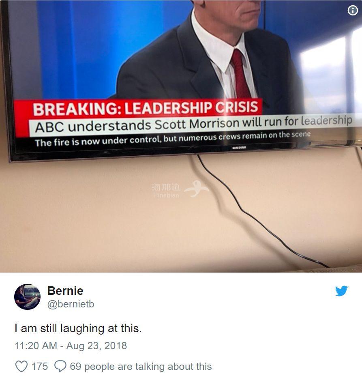Open the info icon on the photo
This screenshot has height=380, width=362.
353,11
